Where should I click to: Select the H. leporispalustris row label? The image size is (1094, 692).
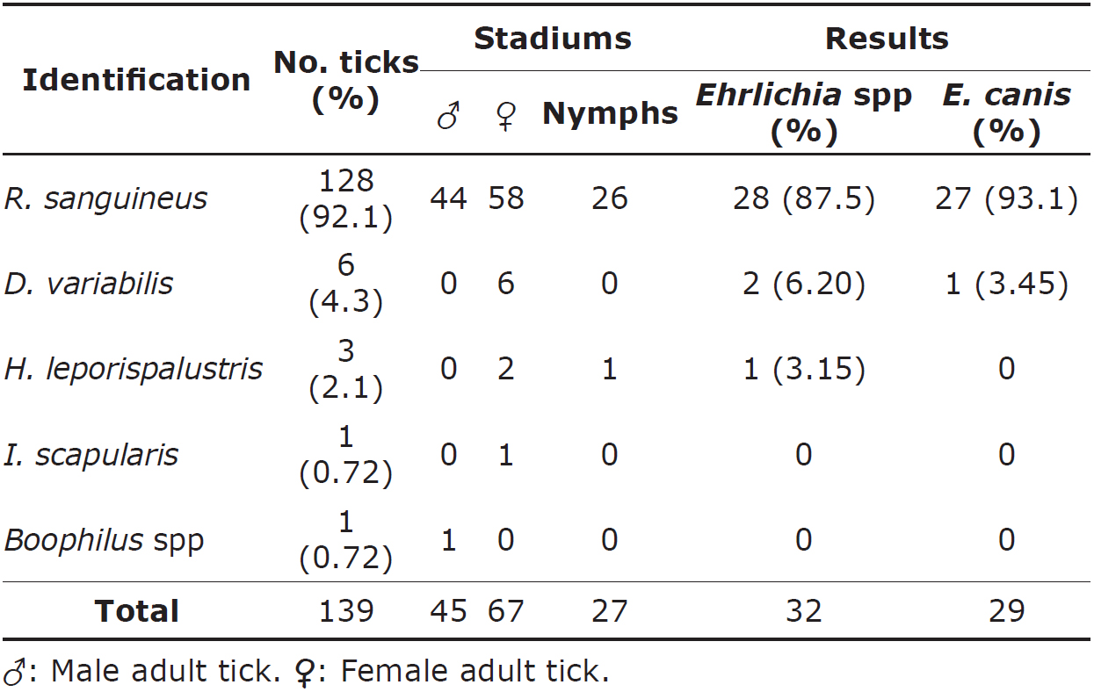[133, 369]
